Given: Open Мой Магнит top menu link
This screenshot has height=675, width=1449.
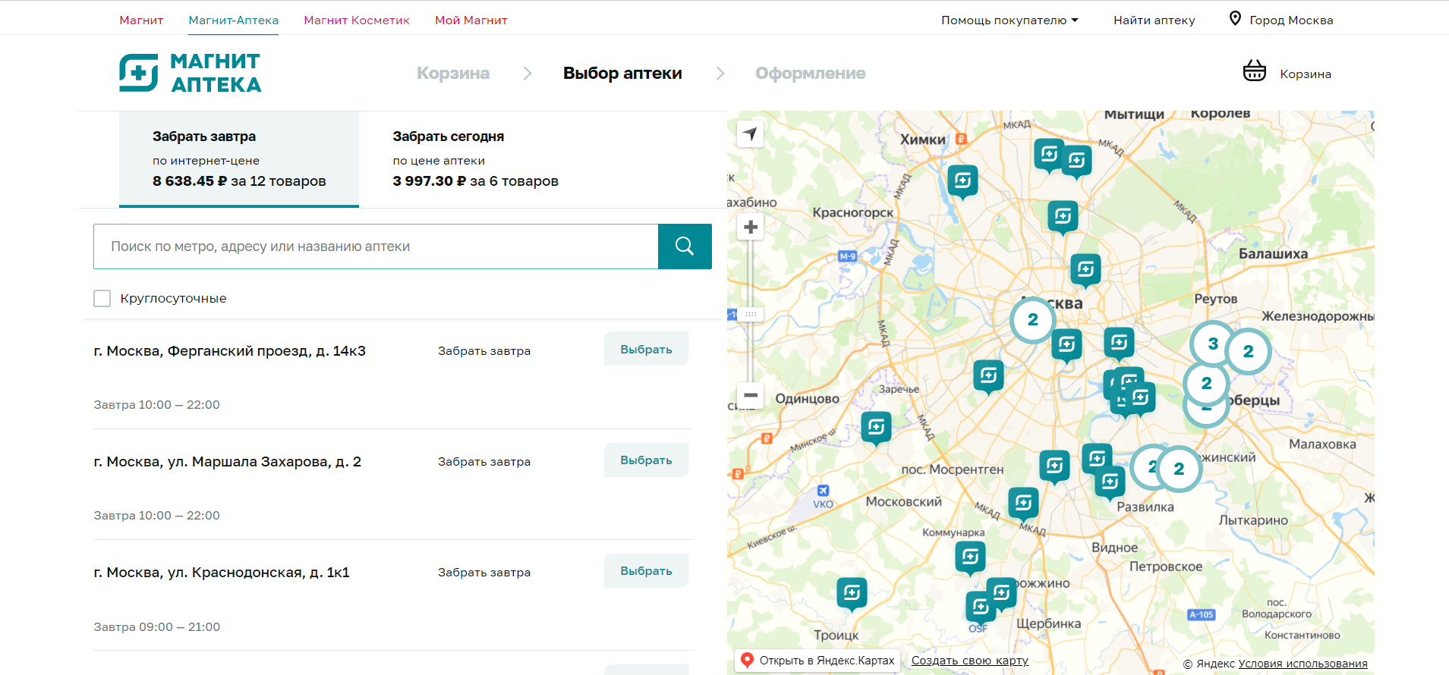Looking at the screenshot, I should point(471,20).
